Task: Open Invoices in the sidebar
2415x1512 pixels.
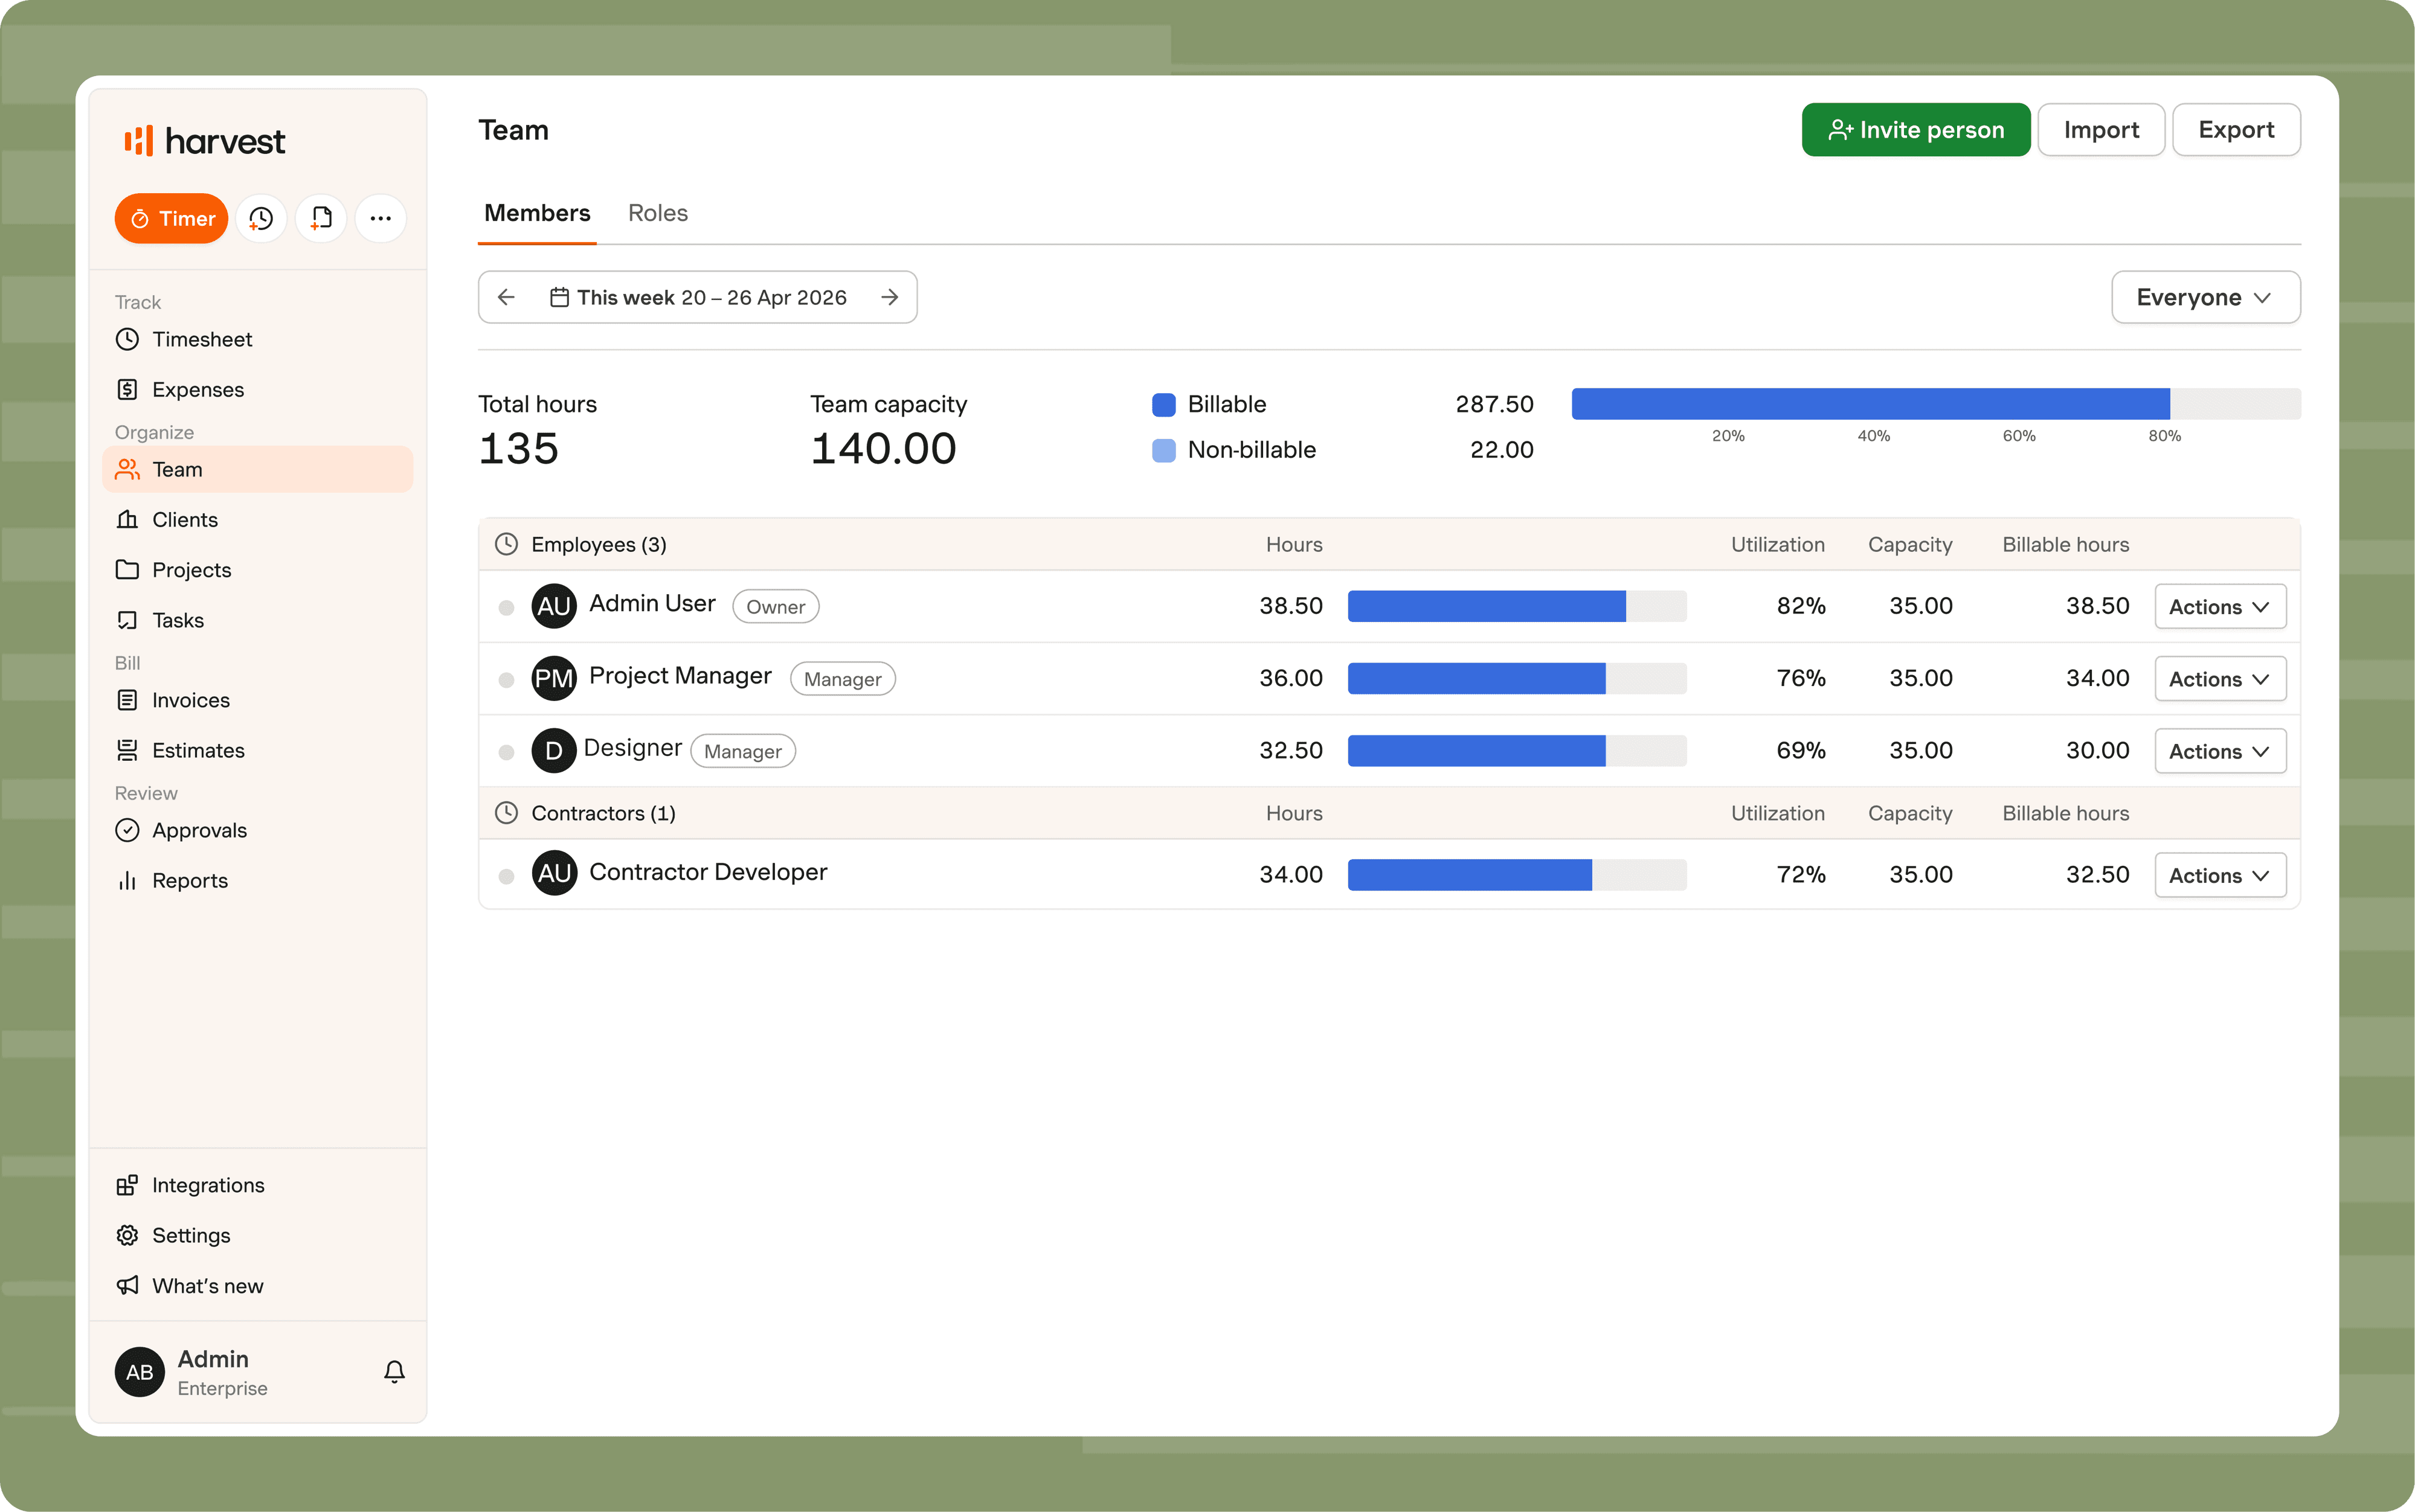Action: (257, 700)
